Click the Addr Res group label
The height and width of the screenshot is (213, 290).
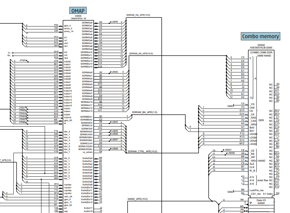[x=263, y=180]
